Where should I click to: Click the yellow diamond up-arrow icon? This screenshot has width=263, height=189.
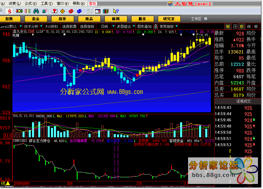62,11
